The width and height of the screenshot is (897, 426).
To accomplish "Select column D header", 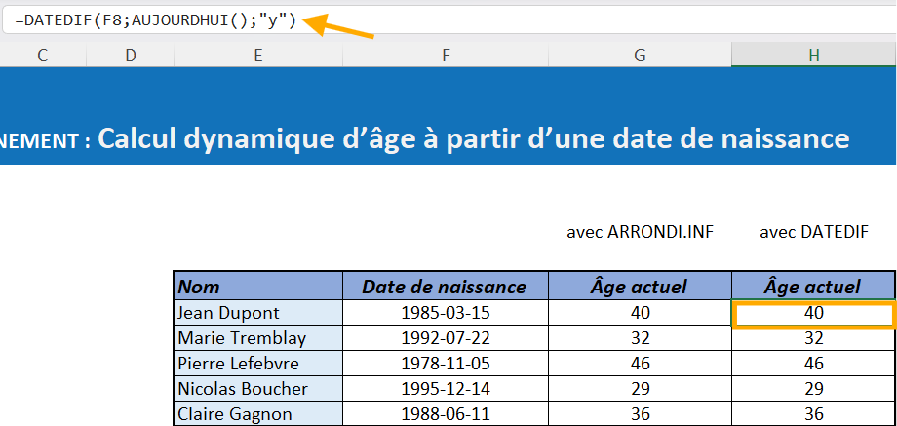I will point(131,56).
